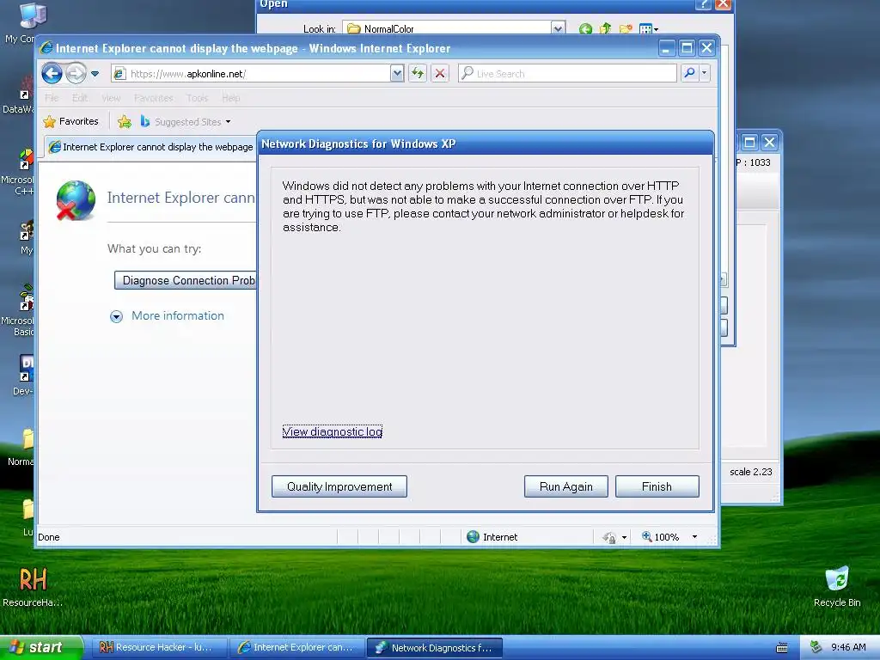Click the Internet zone globe in status bar
This screenshot has width=880, height=660.
474,536
